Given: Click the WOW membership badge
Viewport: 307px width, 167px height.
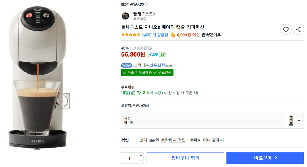Looking at the screenshot, I should click(x=126, y=65).
